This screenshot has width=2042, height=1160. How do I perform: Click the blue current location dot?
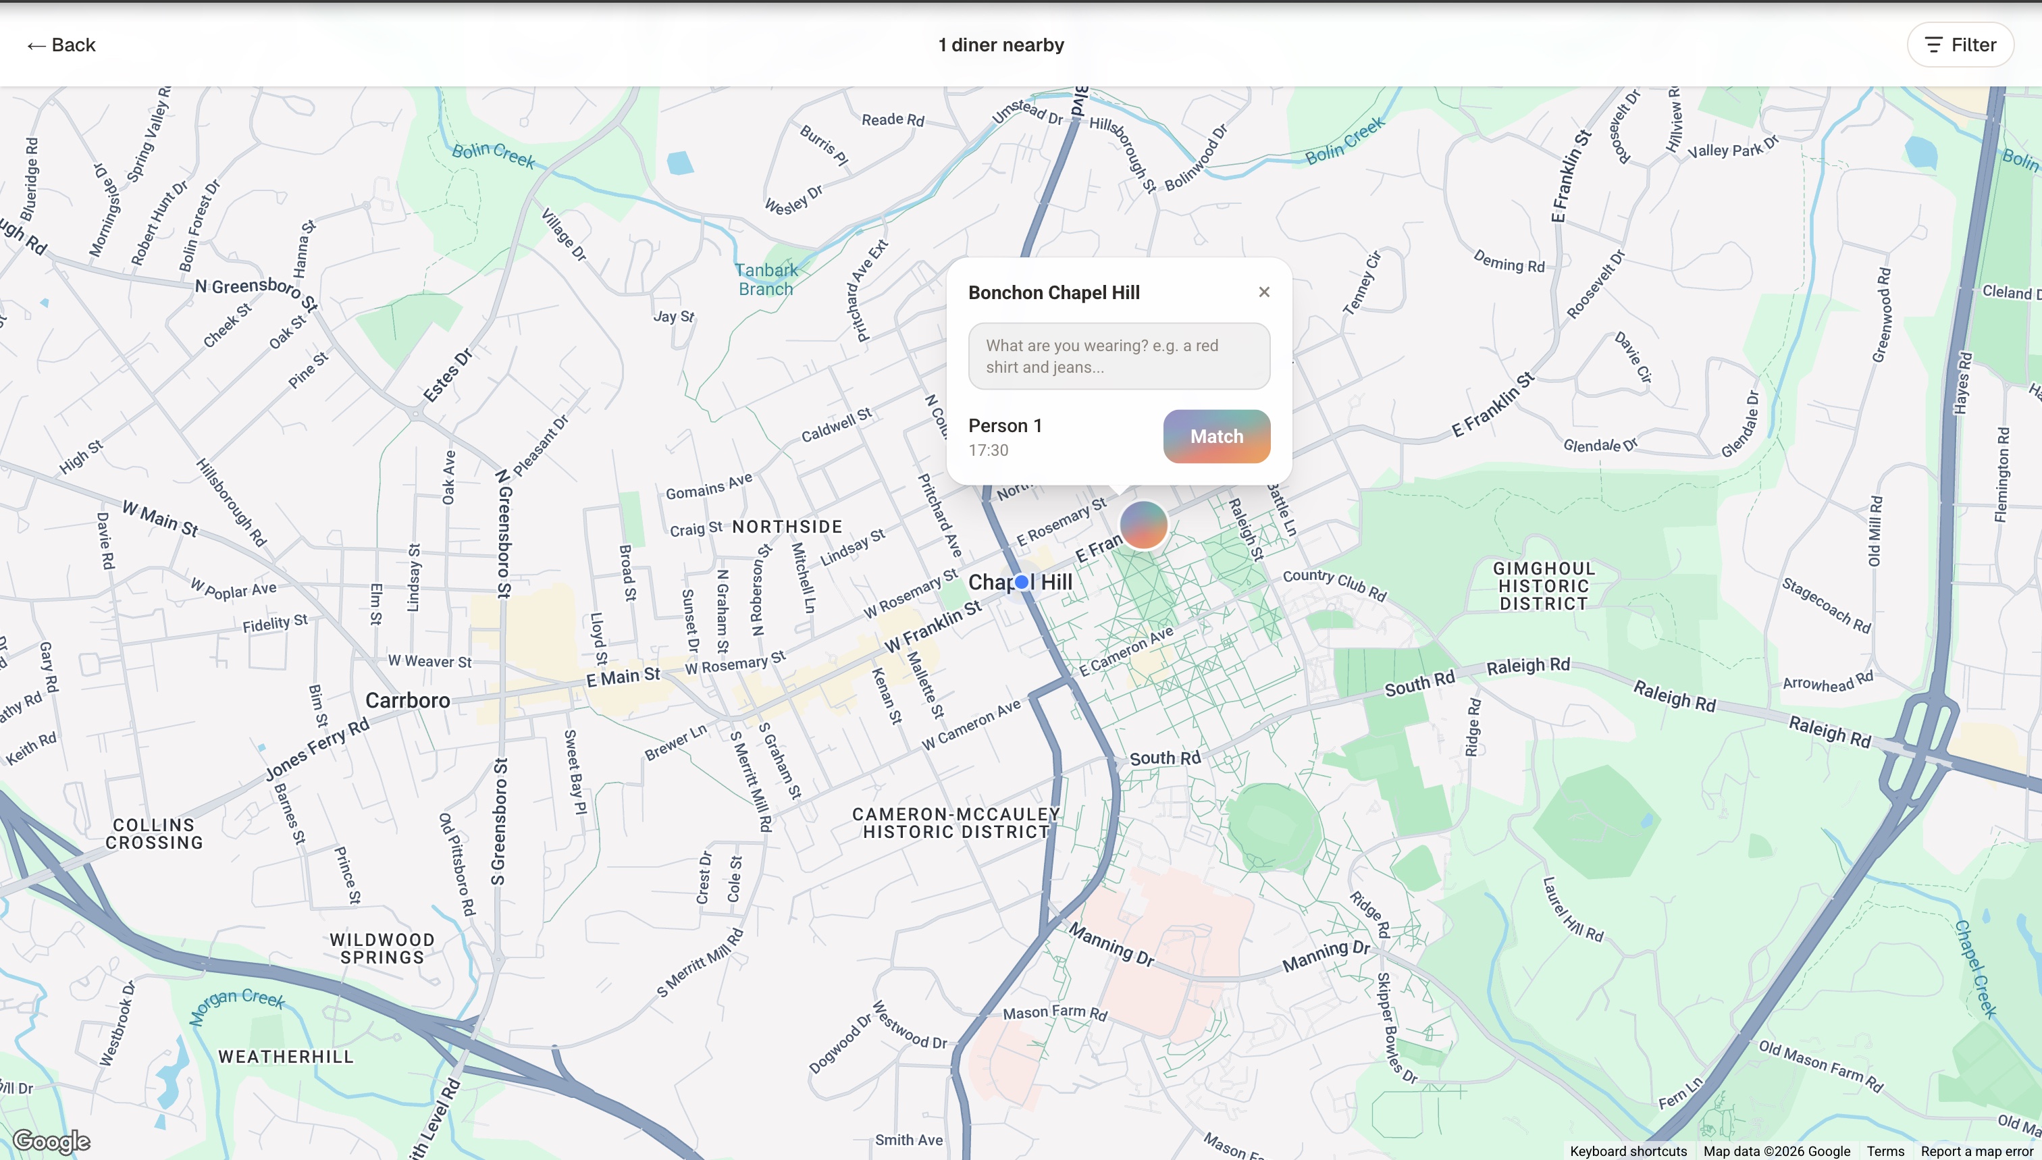click(x=1022, y=583)
